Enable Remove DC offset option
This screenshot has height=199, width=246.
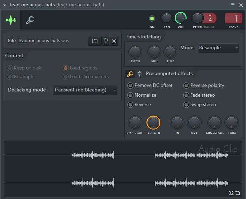(x=130, y=86)
